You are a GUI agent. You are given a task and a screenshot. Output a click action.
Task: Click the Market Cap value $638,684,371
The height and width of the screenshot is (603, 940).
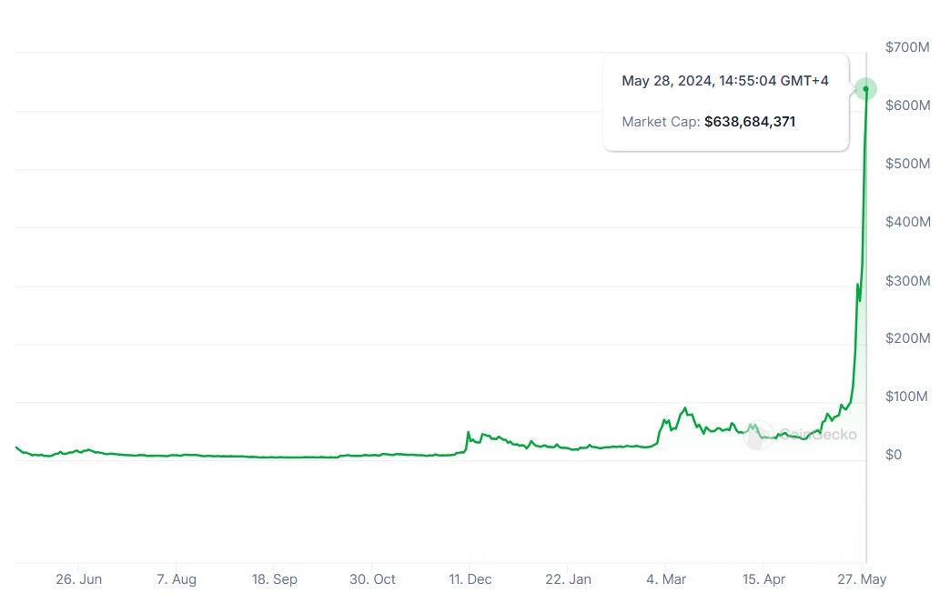(750, 121)
